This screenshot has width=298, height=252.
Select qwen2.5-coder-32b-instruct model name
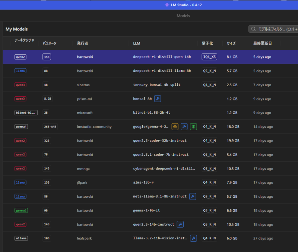click(x=160, y=140)
